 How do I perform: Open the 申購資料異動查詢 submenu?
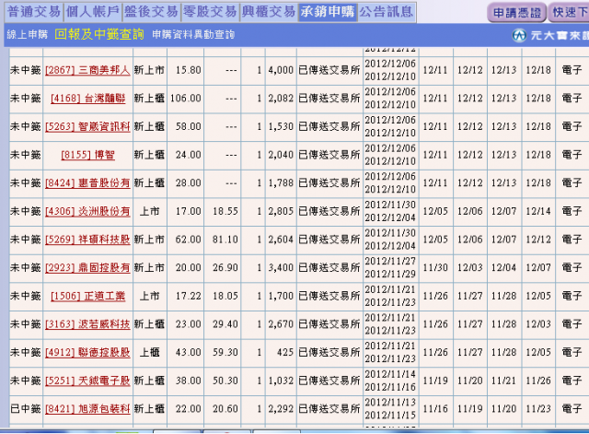[193, 35]
